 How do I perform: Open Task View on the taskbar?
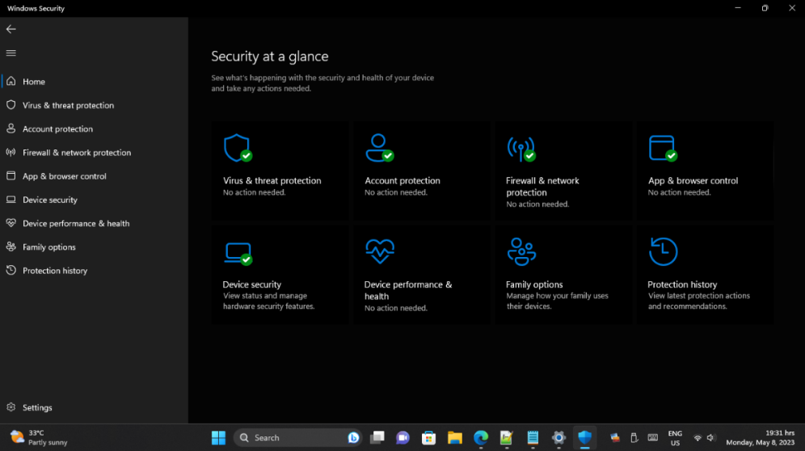pos(377,437)
